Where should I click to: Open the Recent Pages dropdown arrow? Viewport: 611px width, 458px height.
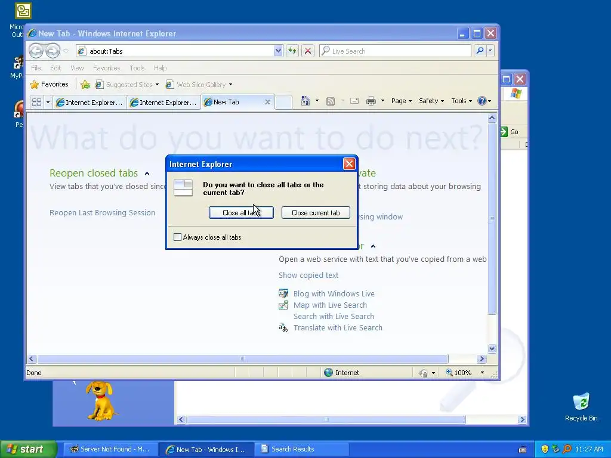pyautogui.click(x=66, y=51)
